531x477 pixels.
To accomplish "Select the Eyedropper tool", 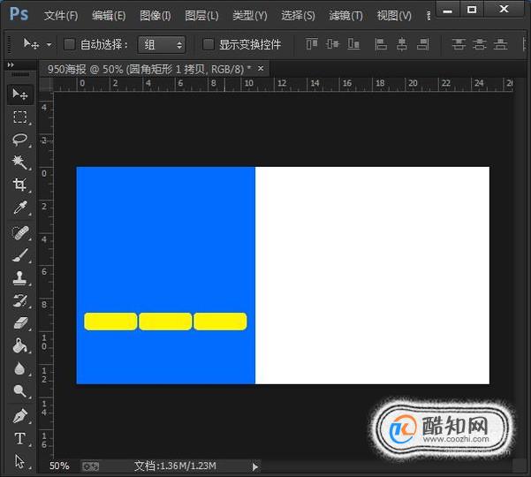I will 20,208.
